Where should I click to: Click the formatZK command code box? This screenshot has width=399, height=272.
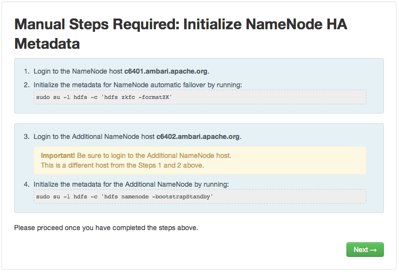[x=200, y=97]
